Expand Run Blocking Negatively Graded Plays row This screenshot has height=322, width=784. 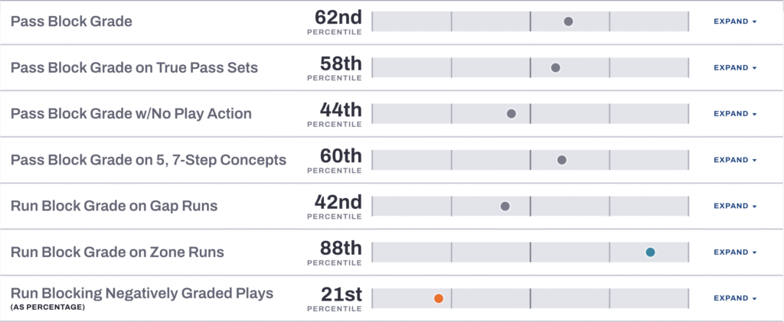point(734,298)
